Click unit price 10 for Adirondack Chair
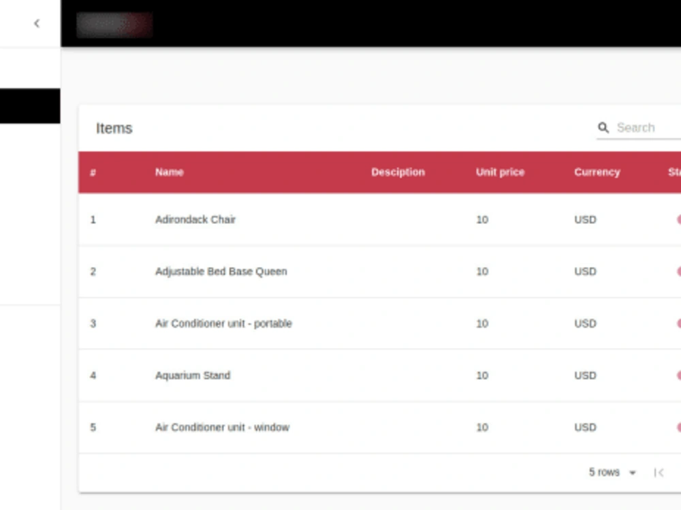This screenshot has width=681, height=510. pos(482,220)
